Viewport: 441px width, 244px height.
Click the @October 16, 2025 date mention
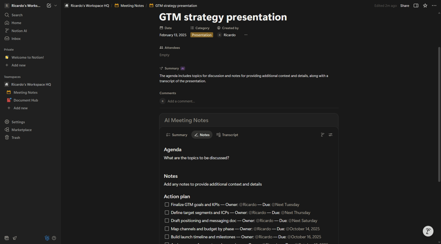(304, 237)
